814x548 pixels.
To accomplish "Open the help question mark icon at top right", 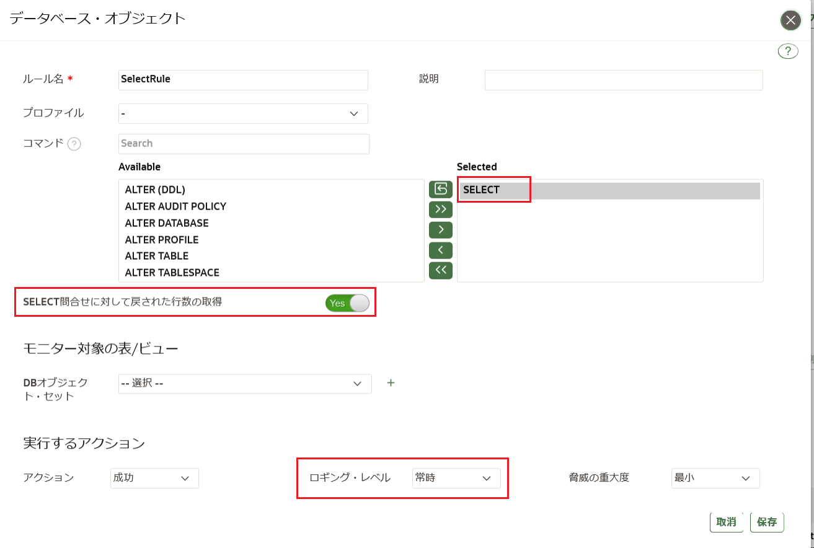I will [x=788, y=51].
